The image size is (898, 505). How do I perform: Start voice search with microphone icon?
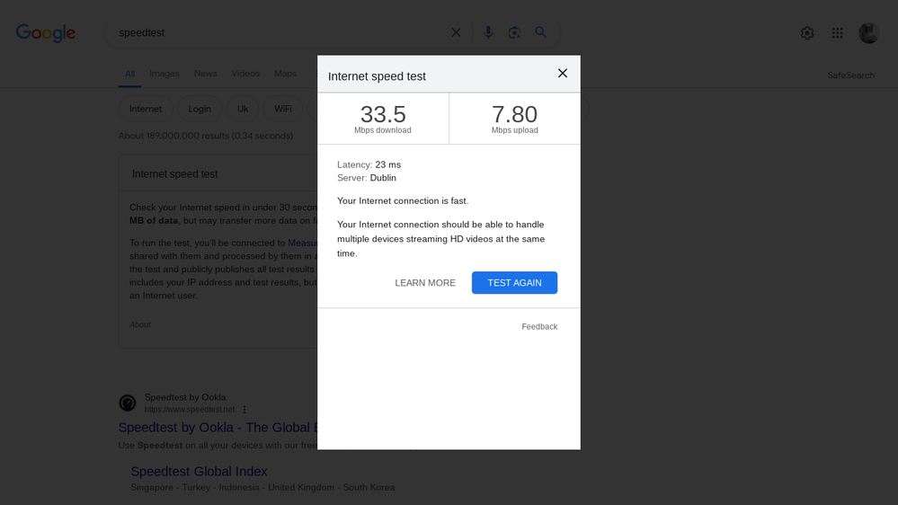tap(488, 33)
